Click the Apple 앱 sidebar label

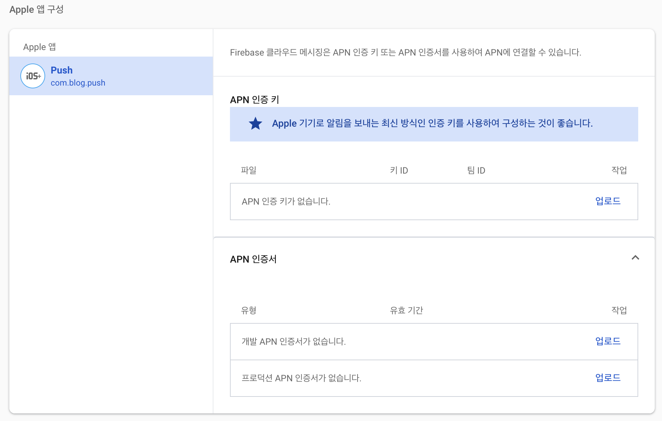pyautogui.click(x=39, y=47)
